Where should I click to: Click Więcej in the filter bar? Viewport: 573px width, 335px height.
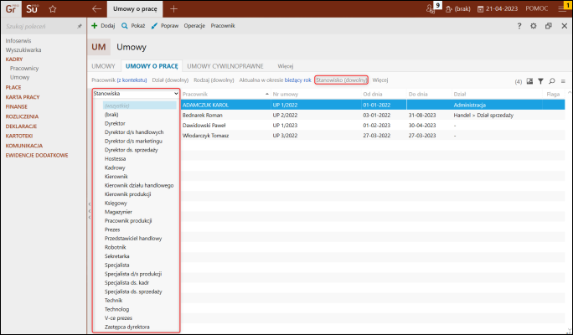(x=380, y=80)
